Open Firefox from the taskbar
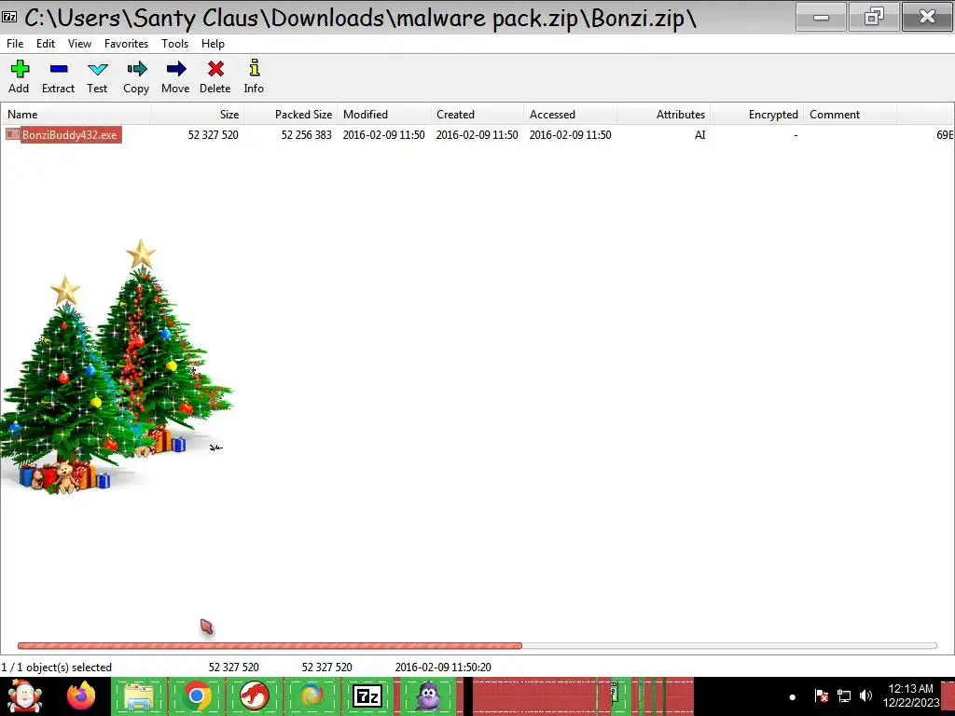955x716 pixels. click(x=81, y=695)
